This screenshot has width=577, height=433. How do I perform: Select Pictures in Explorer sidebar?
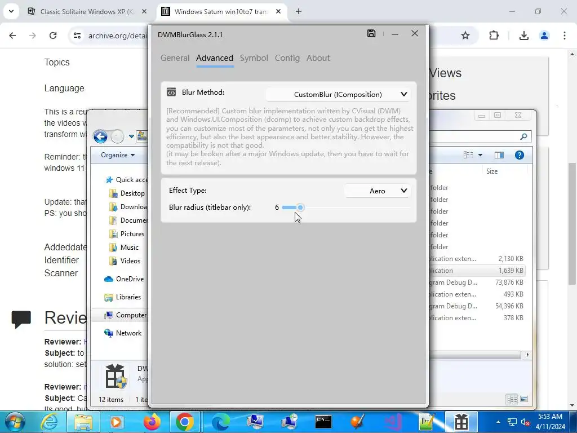pyautogui.click(x=127, y=234)
